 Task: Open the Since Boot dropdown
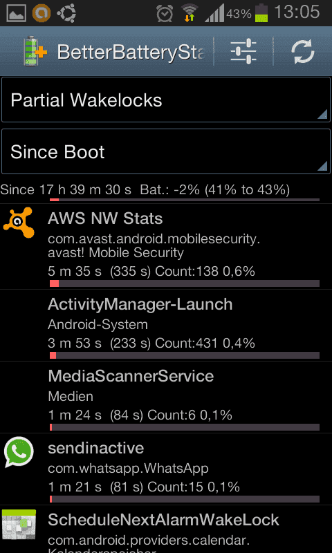[x=166, y=151]
